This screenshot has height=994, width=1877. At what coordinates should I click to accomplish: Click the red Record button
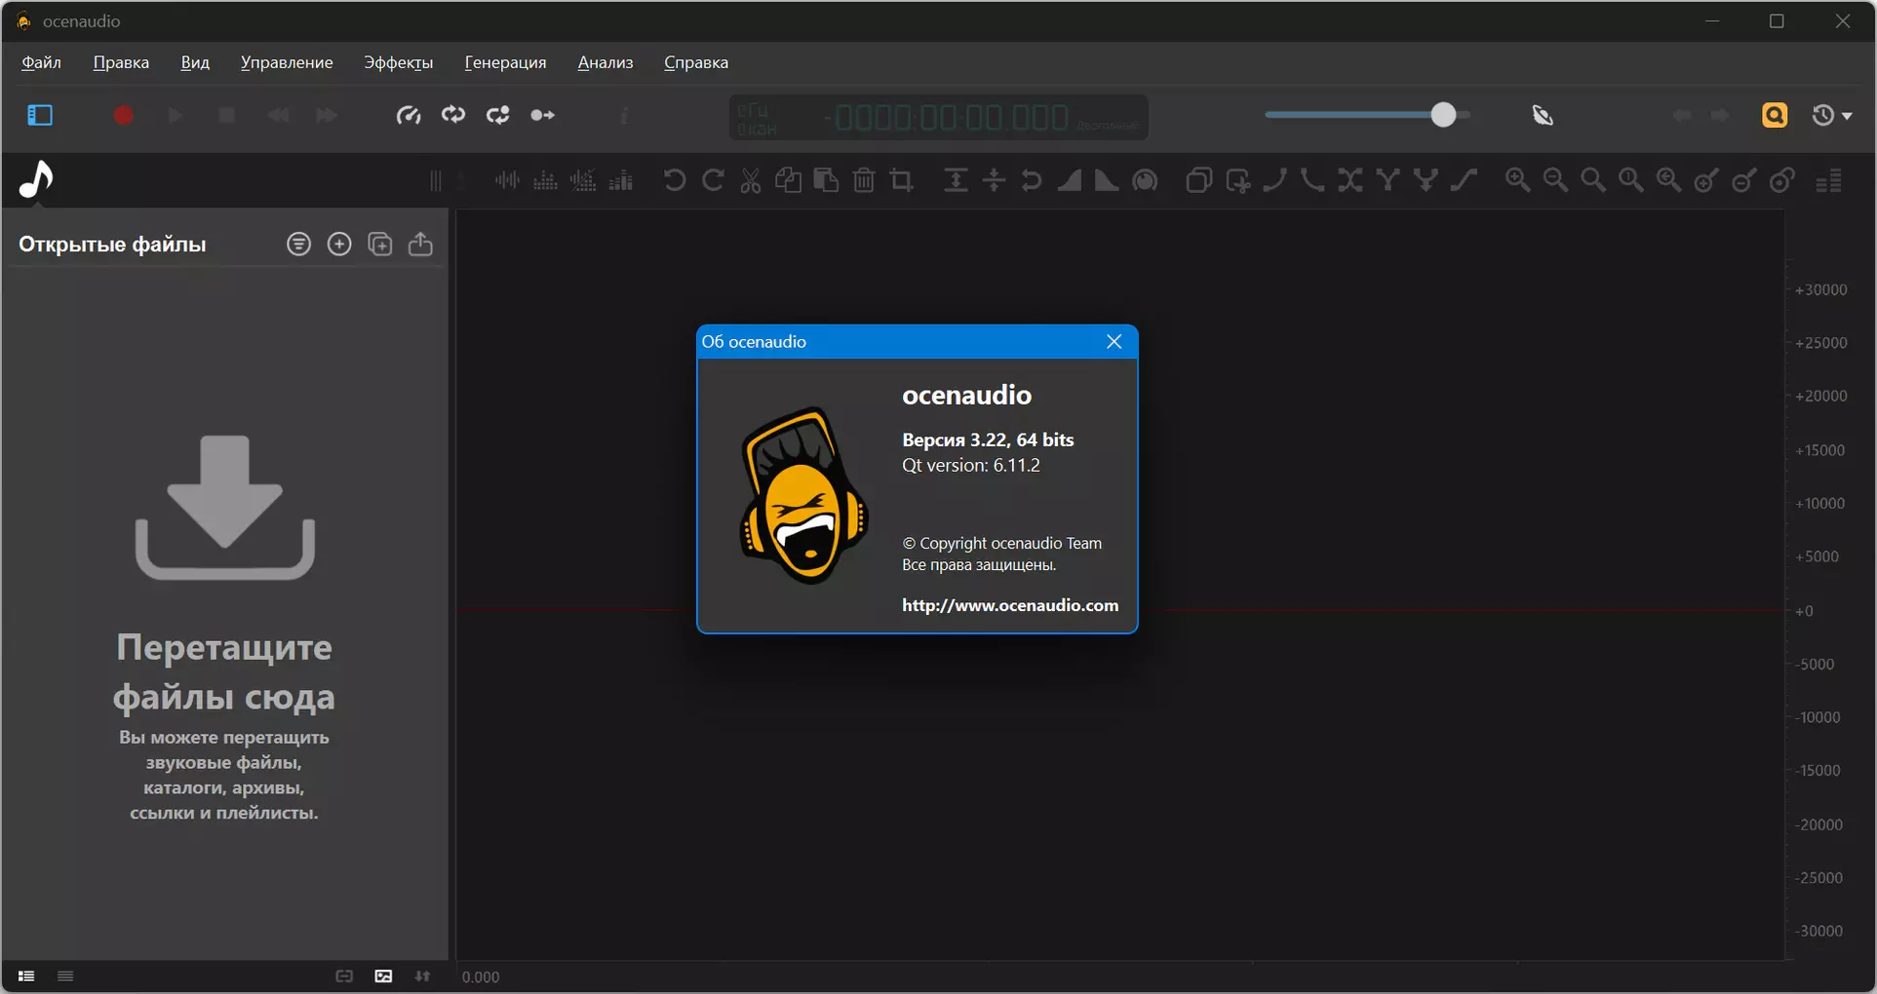pyautogui.click(x=123, y=115)
